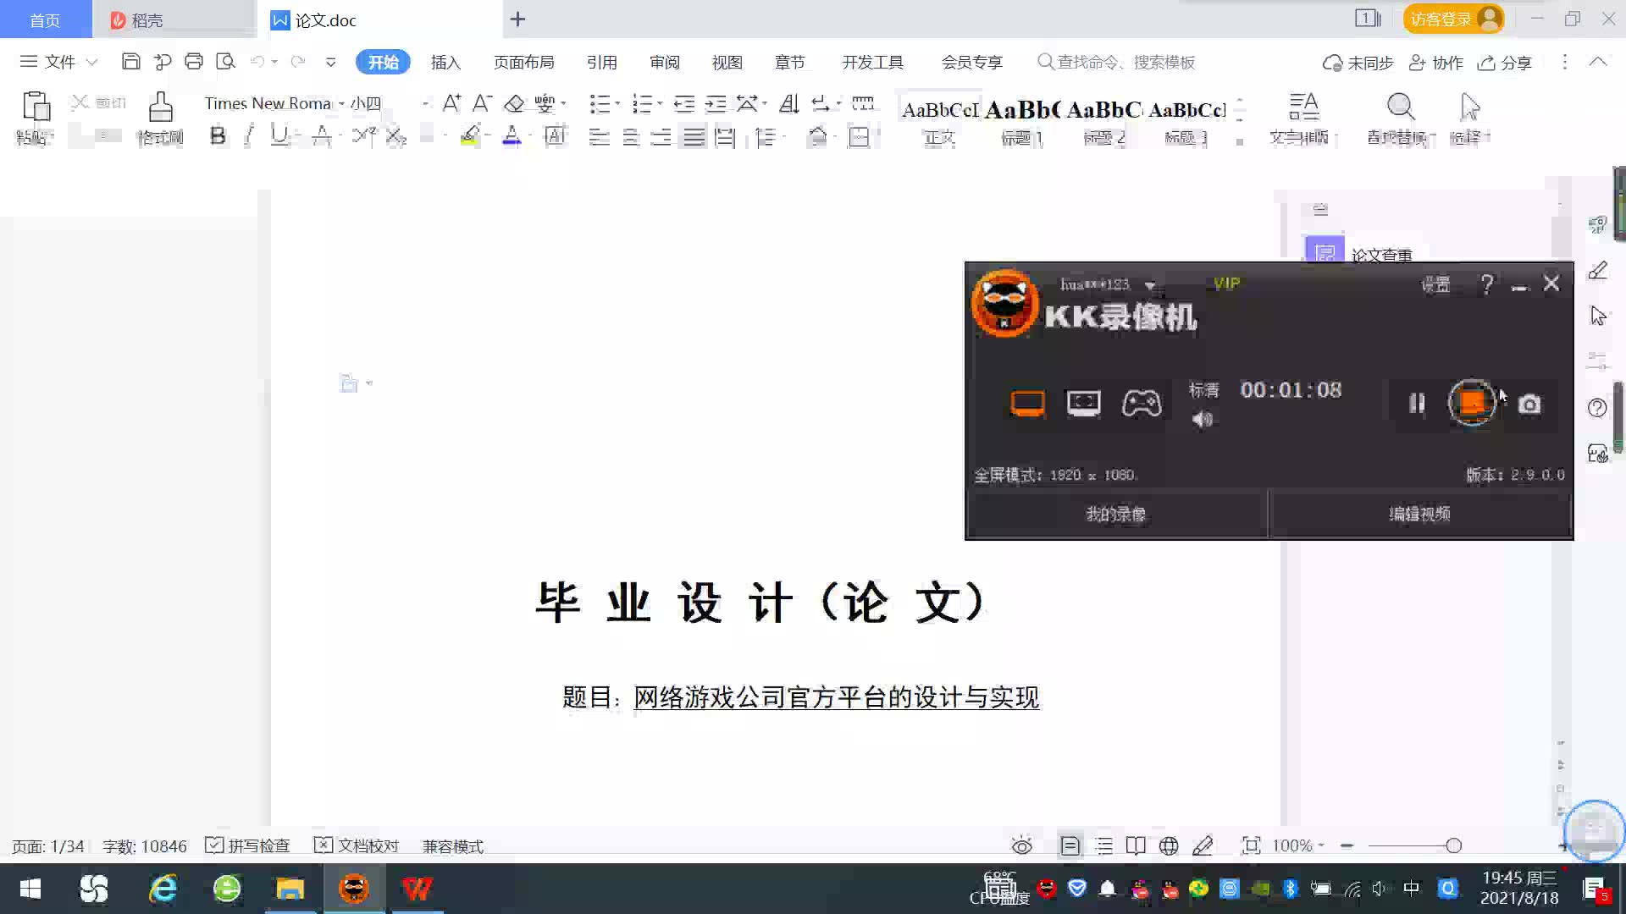Switch to the 页面布局 ribbon tab

(523, 62)
